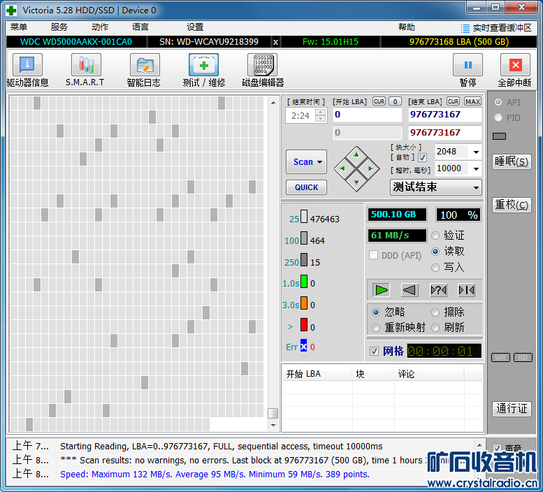543x492 pixels.
Task: Open the S.M.A.R.T tab icon
Action: (85, 66)
